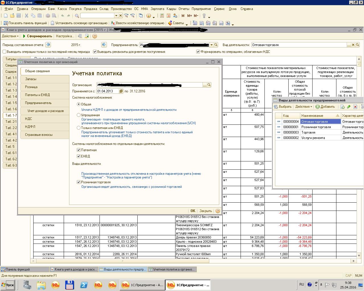Screen dimensions: 364x291
Task: Expand the 'Предприниматель' dropdown arrow
Action: (x=211, y=45)
